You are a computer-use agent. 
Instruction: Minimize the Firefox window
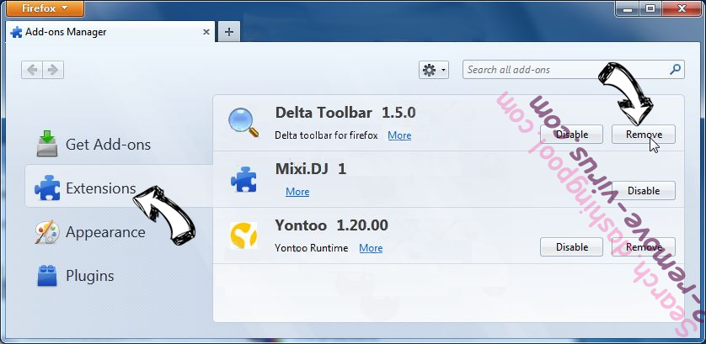627,8
